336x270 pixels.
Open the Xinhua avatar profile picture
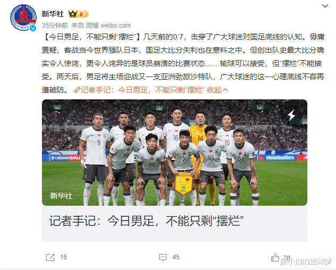[x=23, y=18]
